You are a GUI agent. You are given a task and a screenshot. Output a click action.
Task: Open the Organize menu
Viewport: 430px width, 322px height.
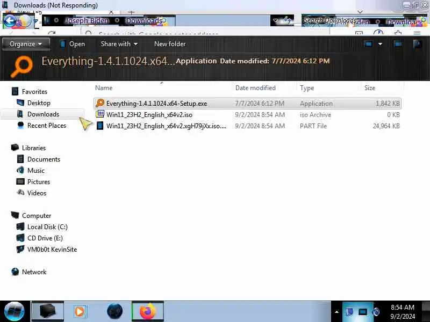26,44
